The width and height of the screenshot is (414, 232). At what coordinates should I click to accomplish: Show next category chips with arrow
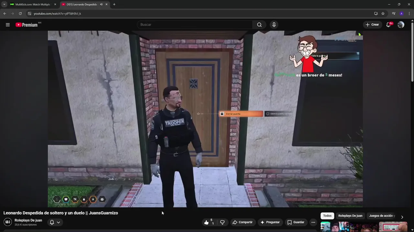click(402, 217)
